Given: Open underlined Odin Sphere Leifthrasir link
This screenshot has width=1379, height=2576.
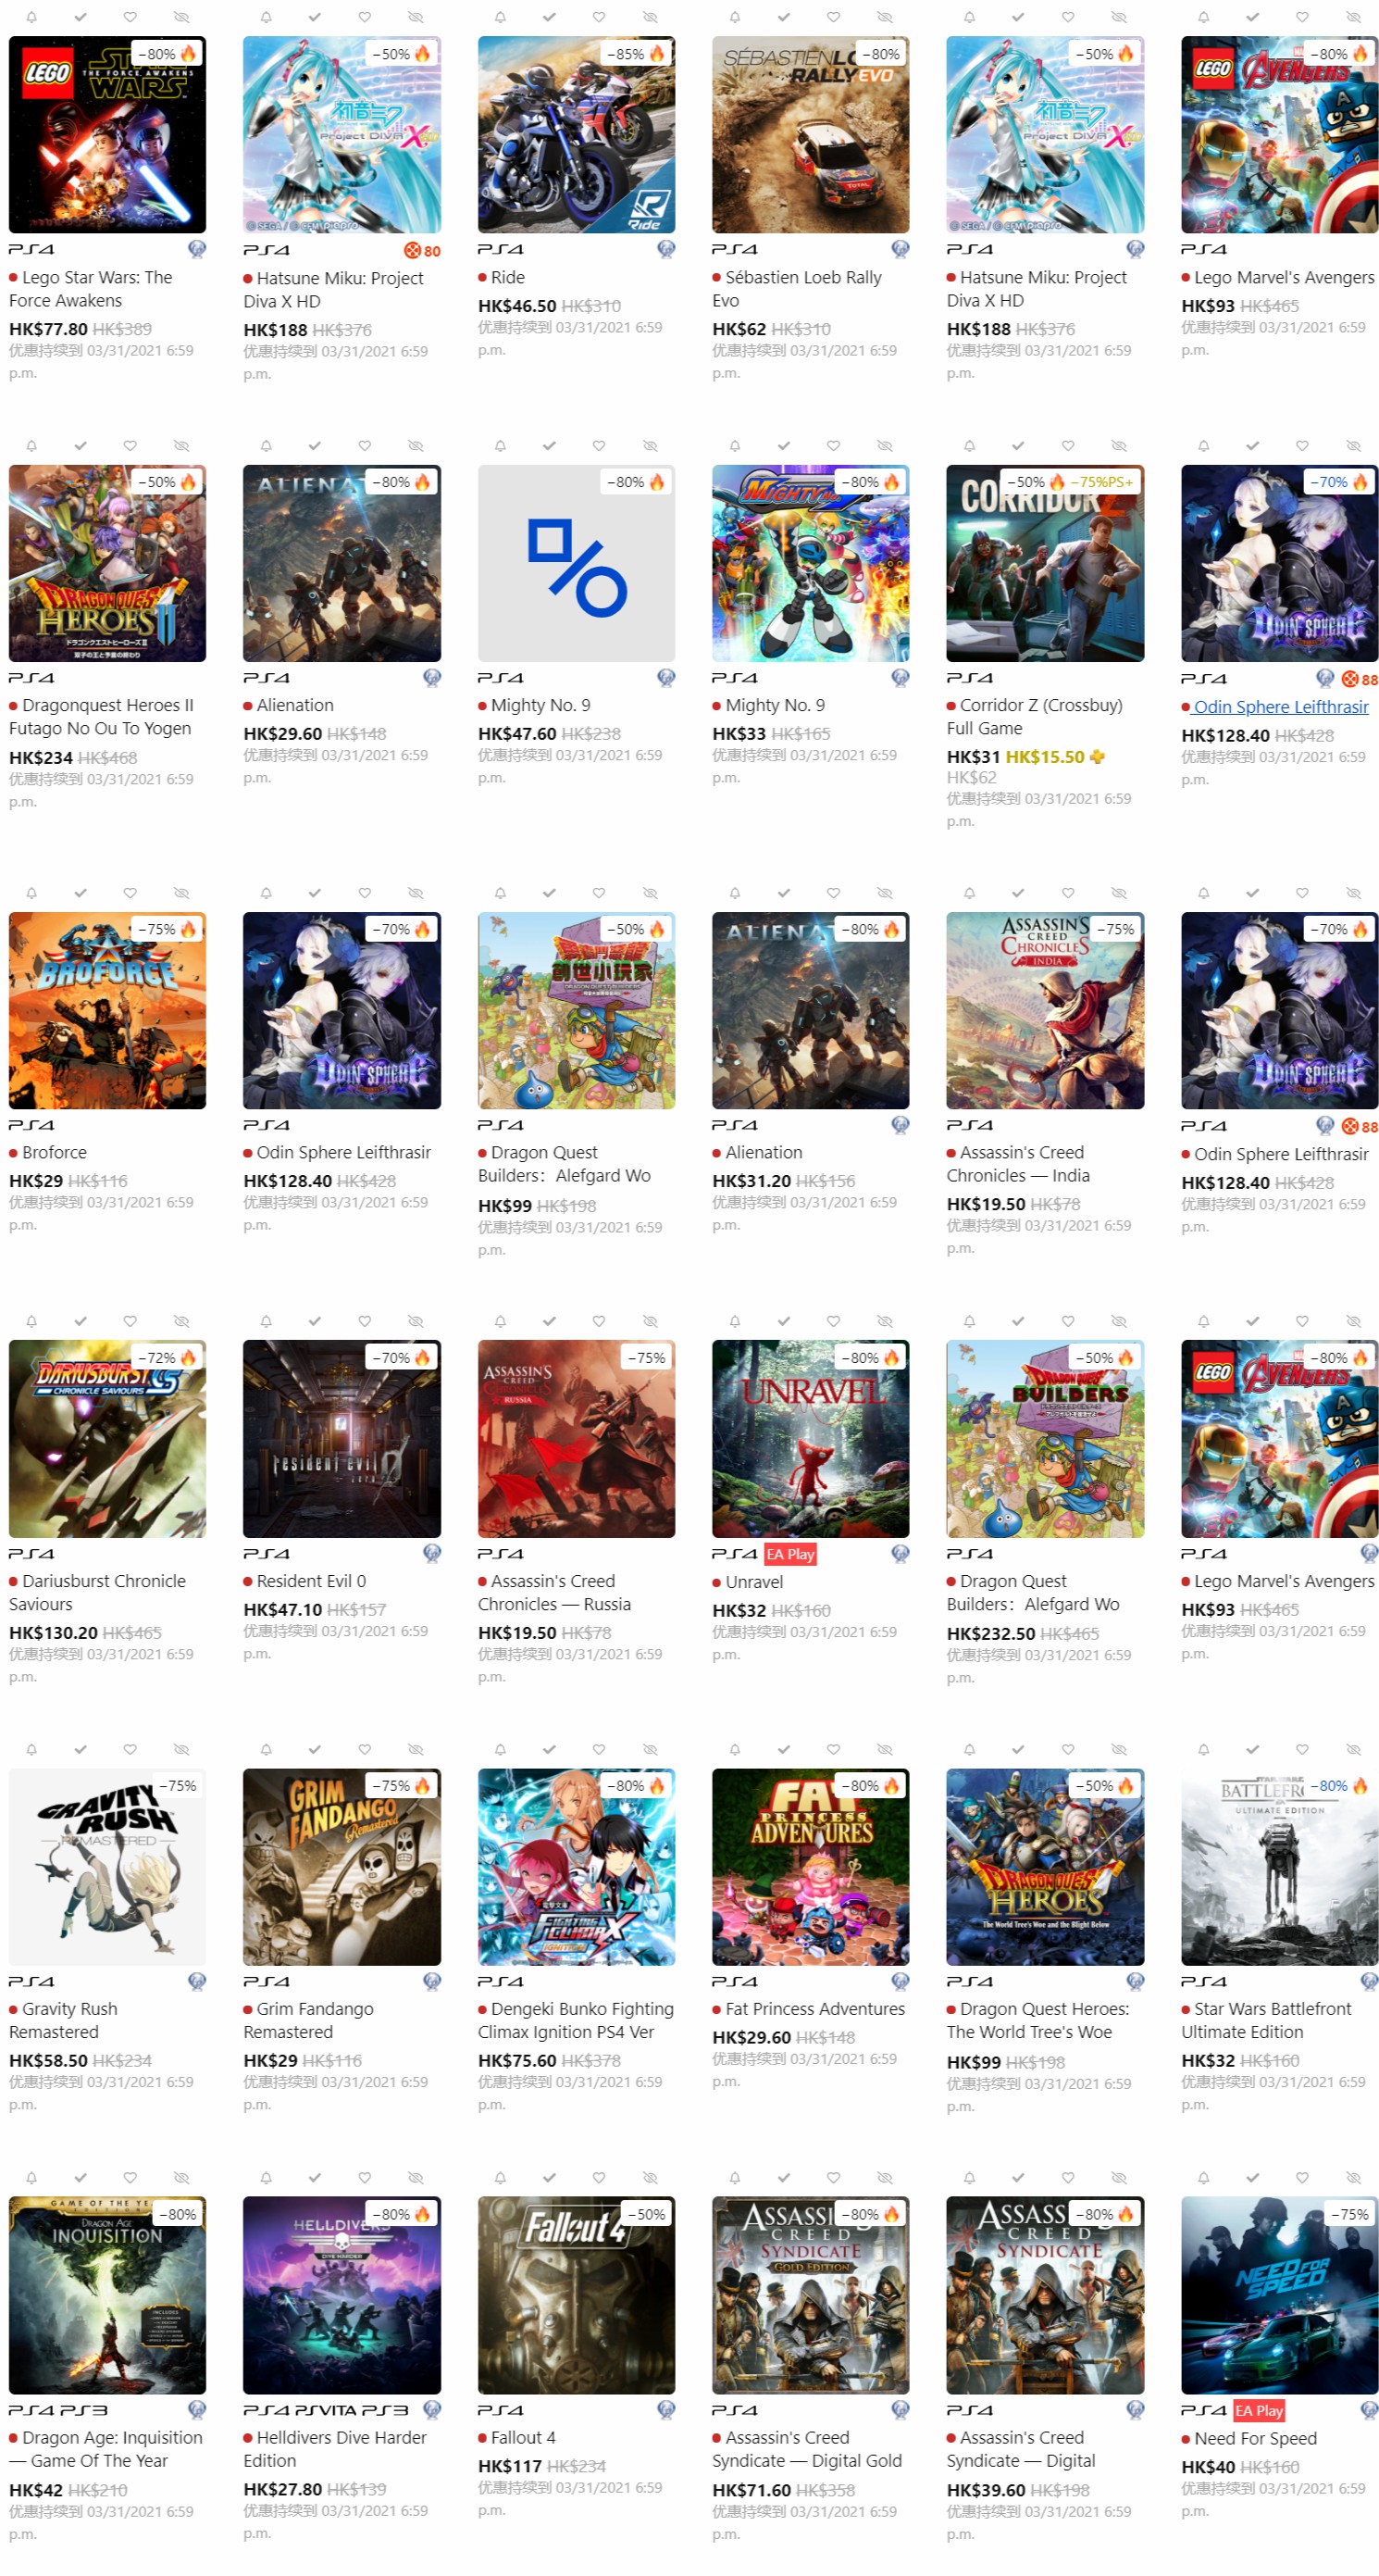Looking at the screenshot, I should pyautogui.click(x=1280, y=707).
